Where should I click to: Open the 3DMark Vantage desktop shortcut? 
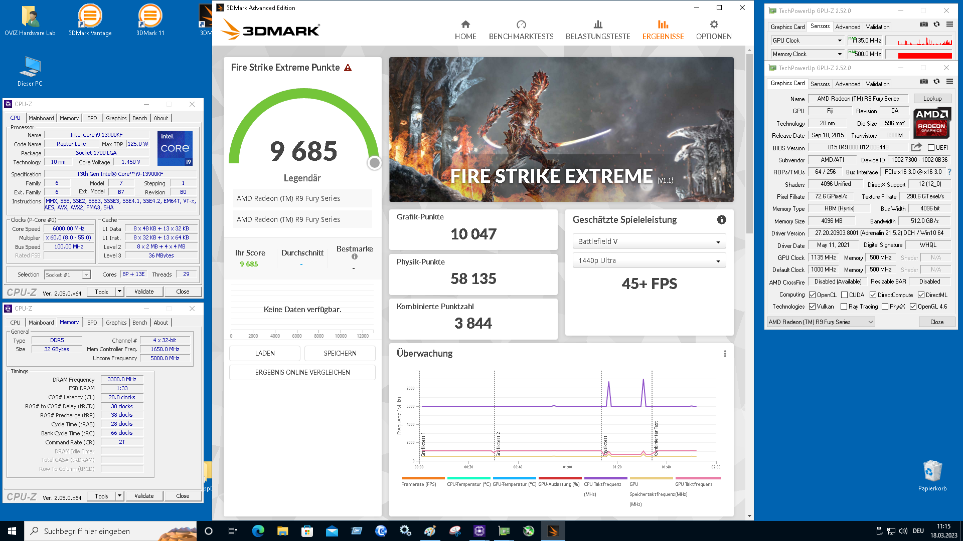(90, 21)
